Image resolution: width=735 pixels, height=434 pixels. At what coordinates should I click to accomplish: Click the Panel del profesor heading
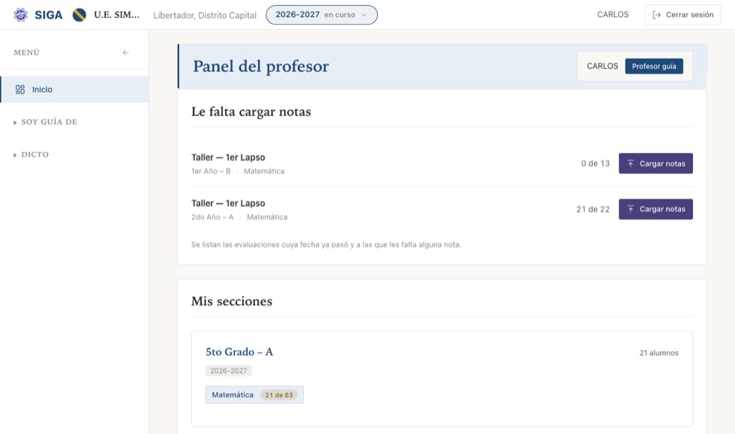click(x=261, y=67)
